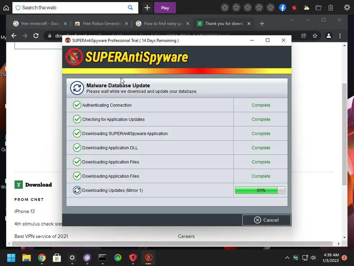Open the Facebook shortcut in top bar
The image size is (354, 266).
click(x=282, y=8)
